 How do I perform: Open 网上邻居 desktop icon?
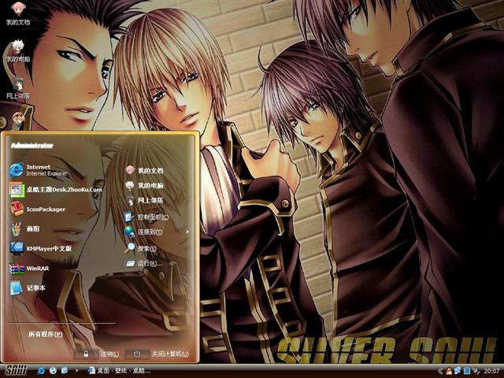pyautogui.click(x=18, y=87)
